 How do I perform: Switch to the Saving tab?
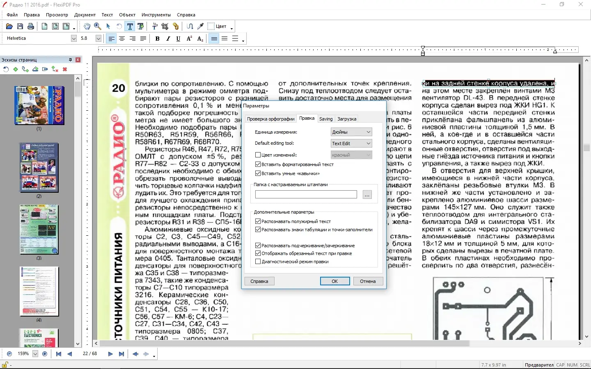[325, 119]
